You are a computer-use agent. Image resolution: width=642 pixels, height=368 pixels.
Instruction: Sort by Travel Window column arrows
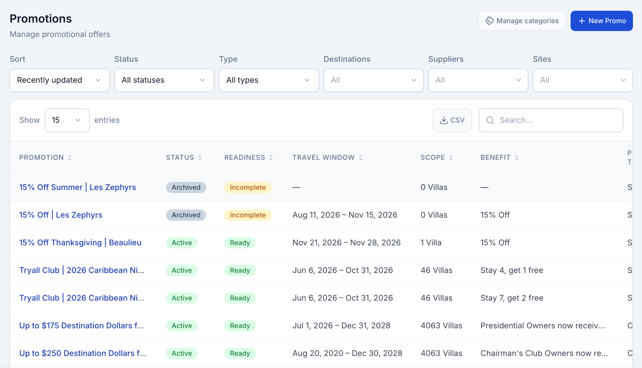(361, 157)
